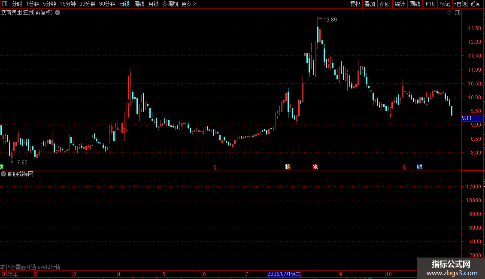Click the 7.65 low price label
This screenshot has width=485, height=279.
(x=22, y=162)
